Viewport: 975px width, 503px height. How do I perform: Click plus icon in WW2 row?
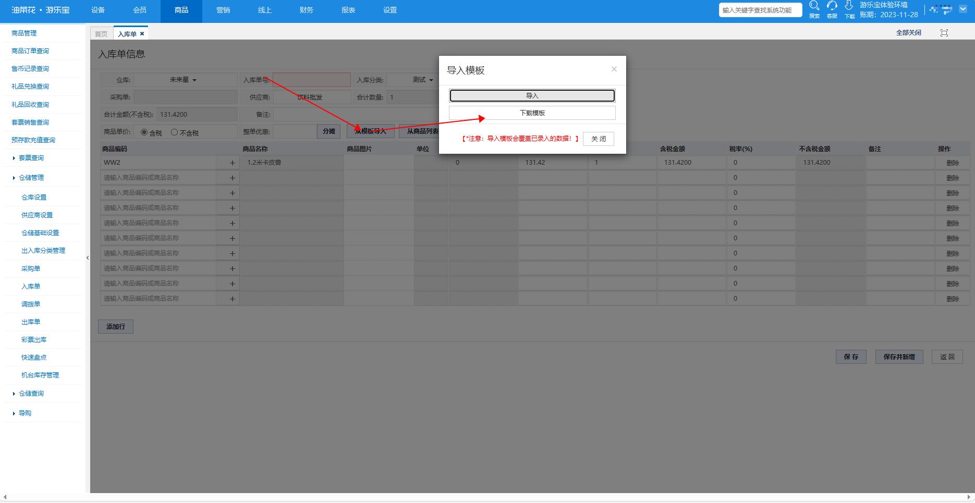[233, 163]
